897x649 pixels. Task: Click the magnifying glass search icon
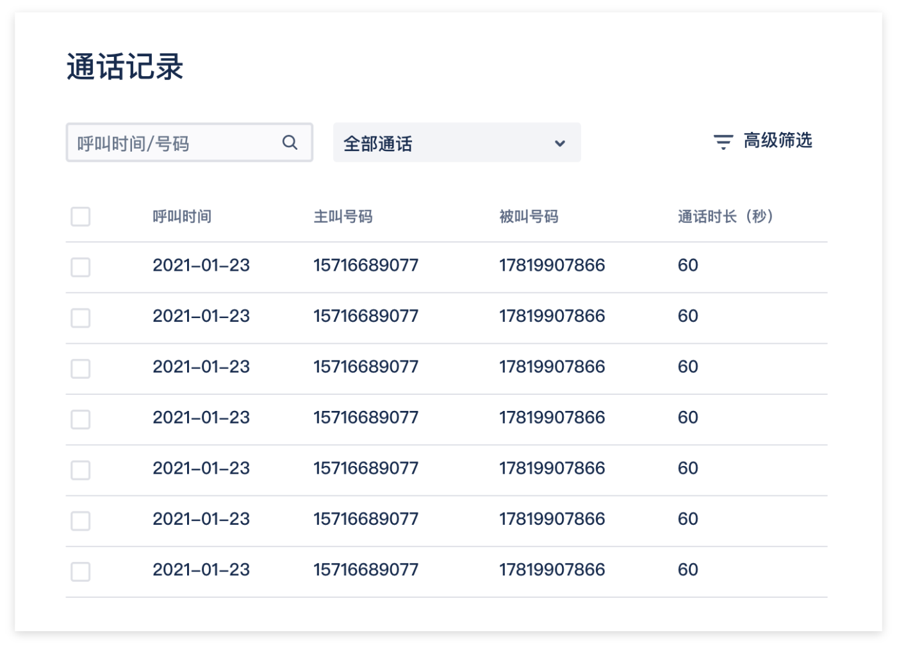(x=290, y=143)
